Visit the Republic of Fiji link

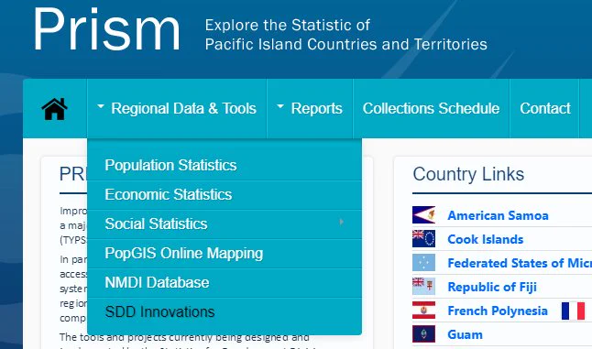[x=492, y=287]
